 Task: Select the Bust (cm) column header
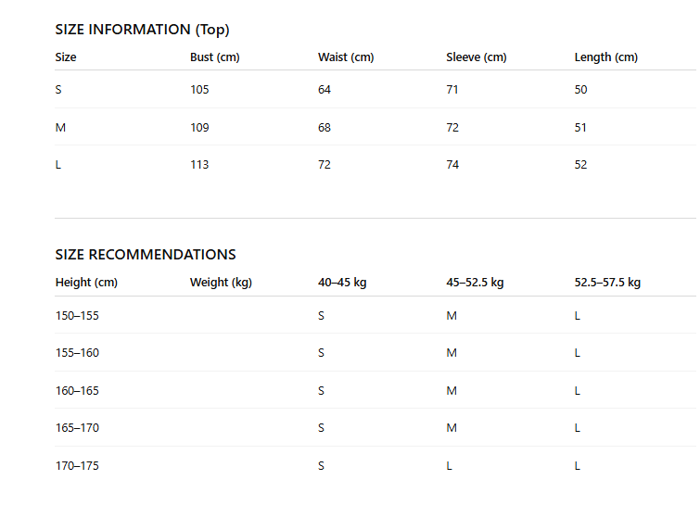tap(215, 57)
